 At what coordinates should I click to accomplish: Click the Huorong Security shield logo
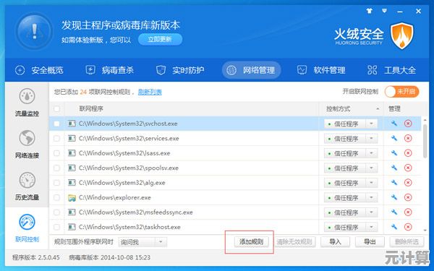point(402,35)
